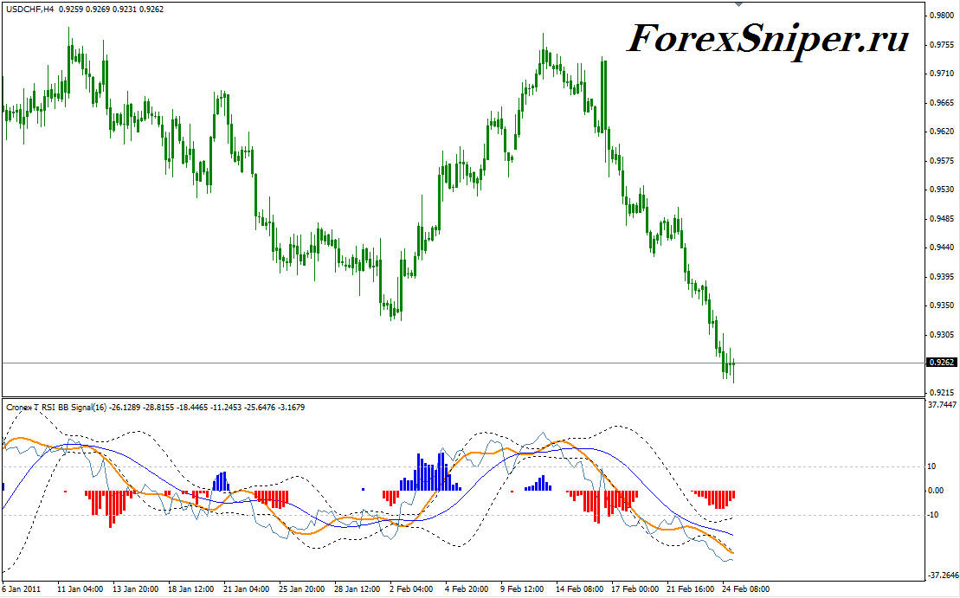The height and width of the screenshot is (598, 960).
Task: Click the 0.9485 price scale label
Action: pyautogui.click(x=941, y=218)
